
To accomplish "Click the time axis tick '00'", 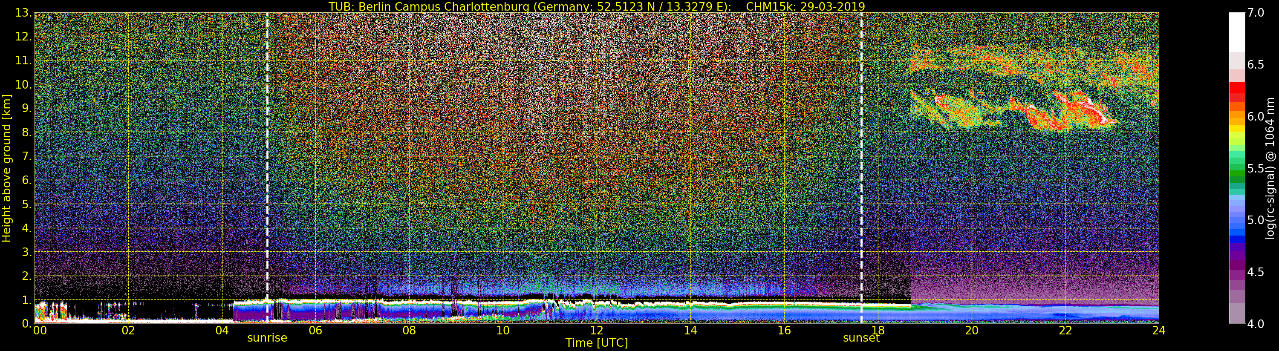I will coord(40,331).
